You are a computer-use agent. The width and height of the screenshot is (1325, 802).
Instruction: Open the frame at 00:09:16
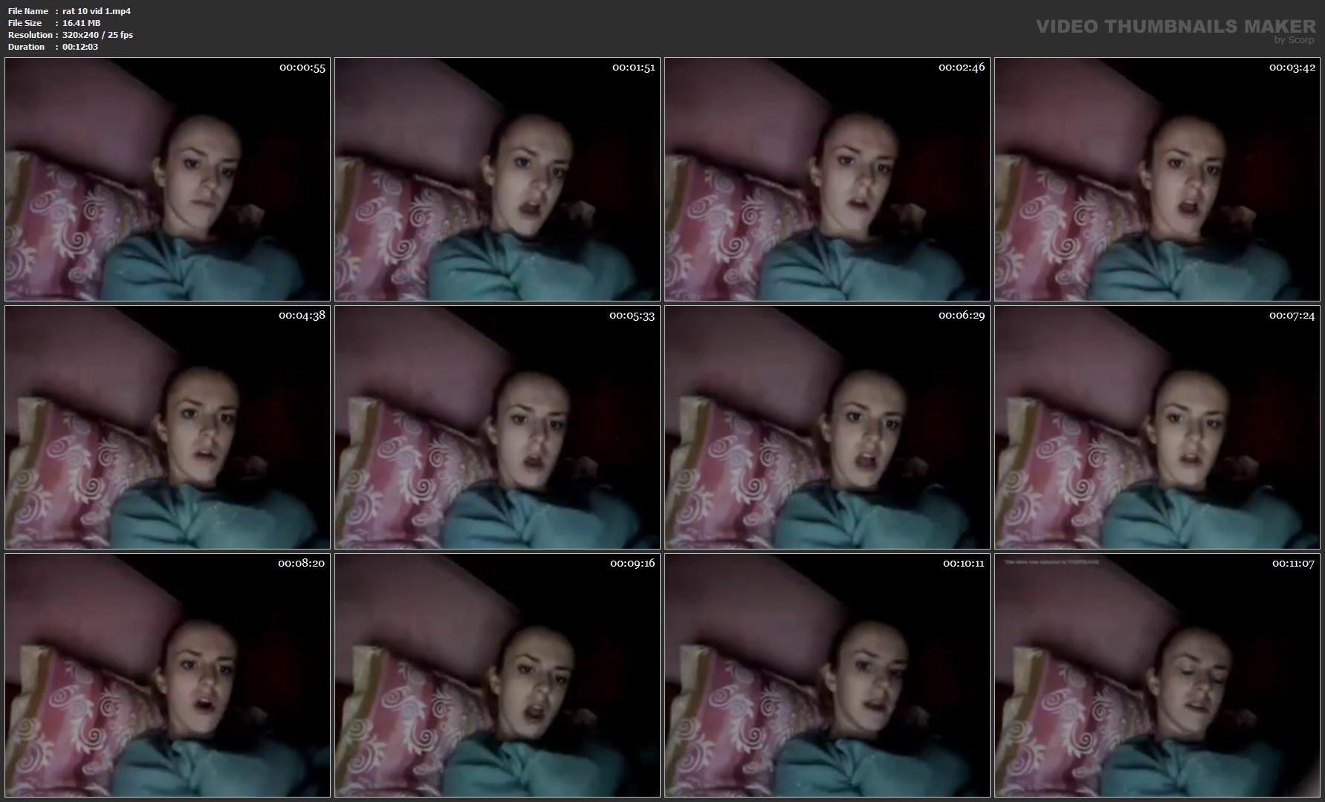tap(497, 675)
